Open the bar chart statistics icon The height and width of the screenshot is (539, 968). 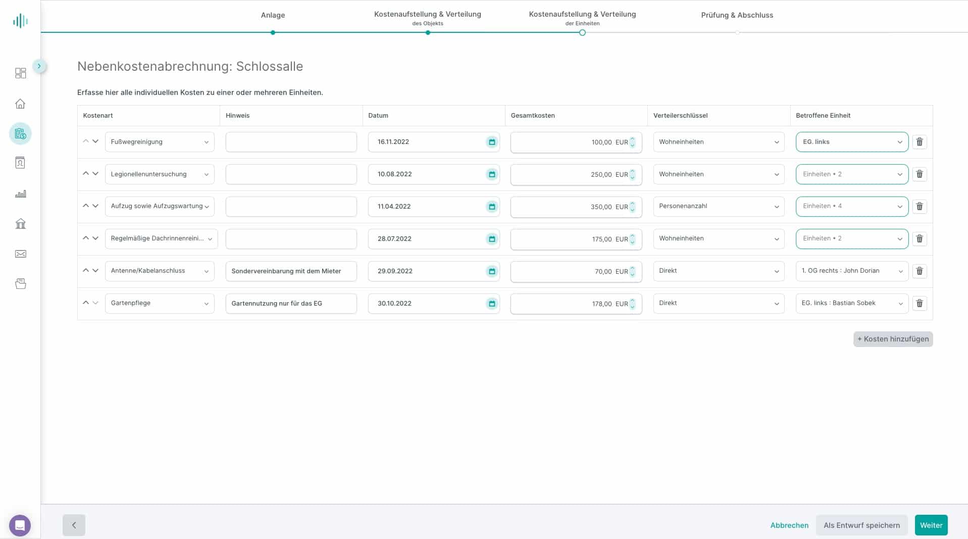click(20, 194)
